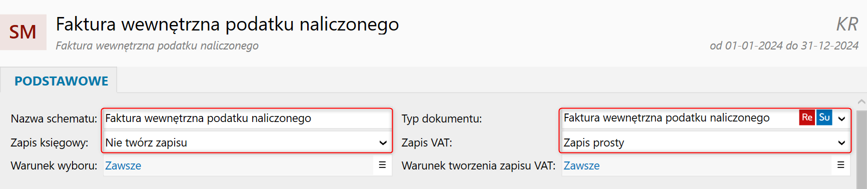Select the 'Nie twórz zapisu' combo box
867x189 pixels.
coord(247,142)
